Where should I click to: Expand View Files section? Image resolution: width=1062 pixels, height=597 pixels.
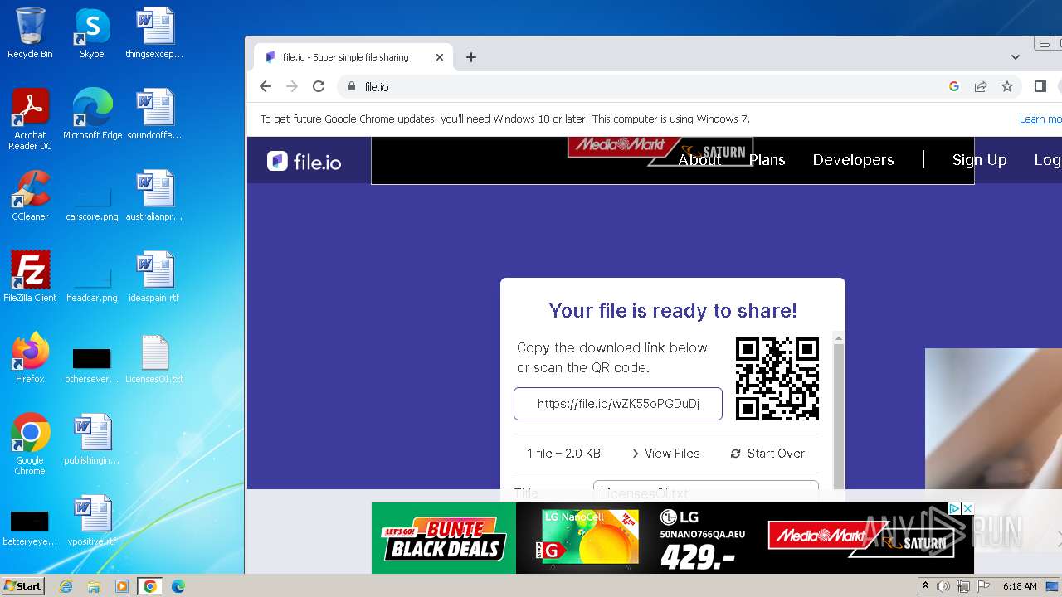coord(665,454)
